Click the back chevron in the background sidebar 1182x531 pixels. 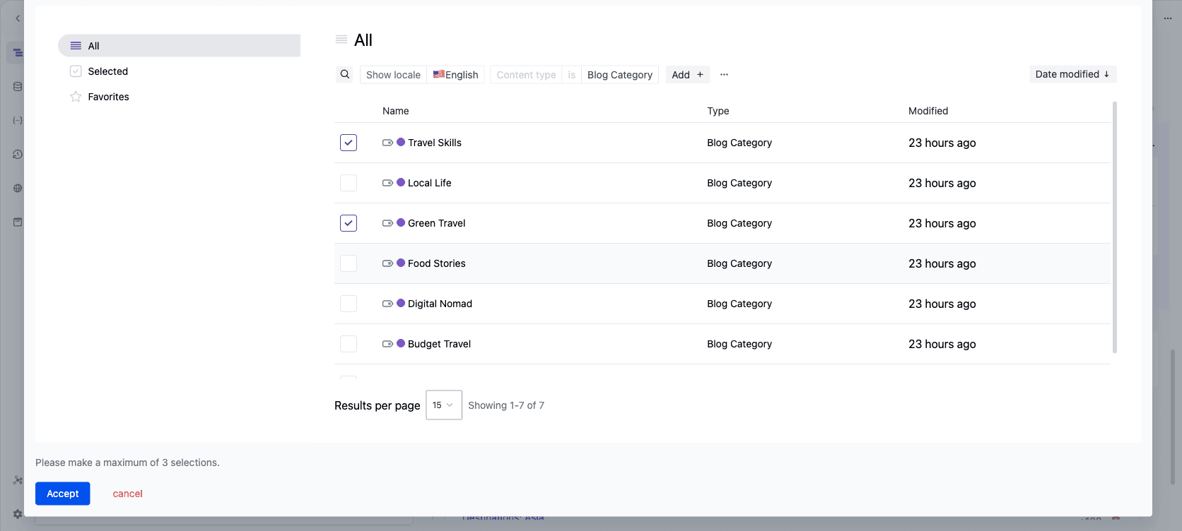pos(18,18)
